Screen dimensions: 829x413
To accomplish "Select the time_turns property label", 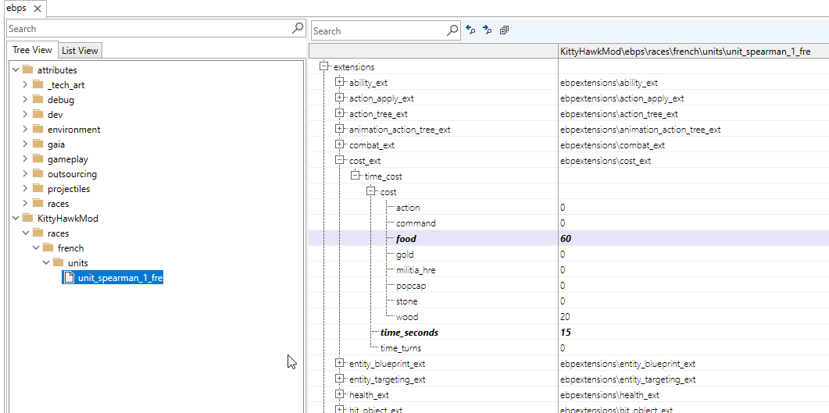I will pyautogui.click(x=401, y=348).
